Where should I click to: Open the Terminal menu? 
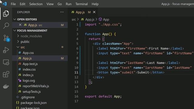(x=82, y=4)
